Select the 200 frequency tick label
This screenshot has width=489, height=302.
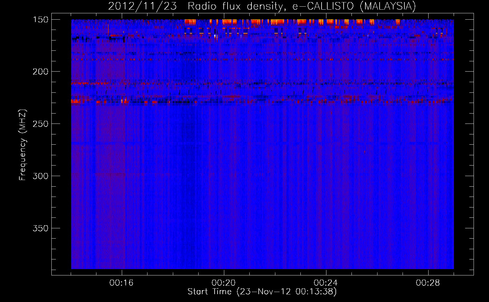click(40, 72)
